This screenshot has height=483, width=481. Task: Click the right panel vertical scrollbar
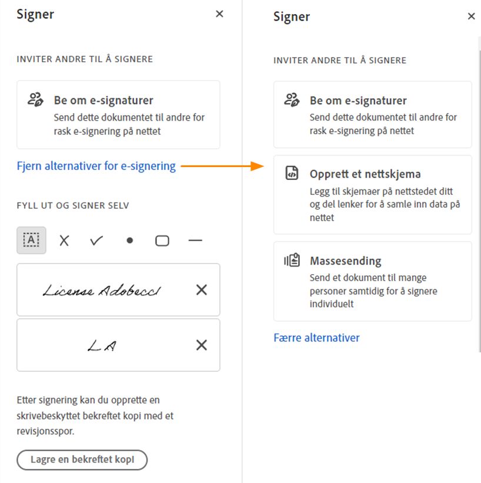tap(479, 194)
